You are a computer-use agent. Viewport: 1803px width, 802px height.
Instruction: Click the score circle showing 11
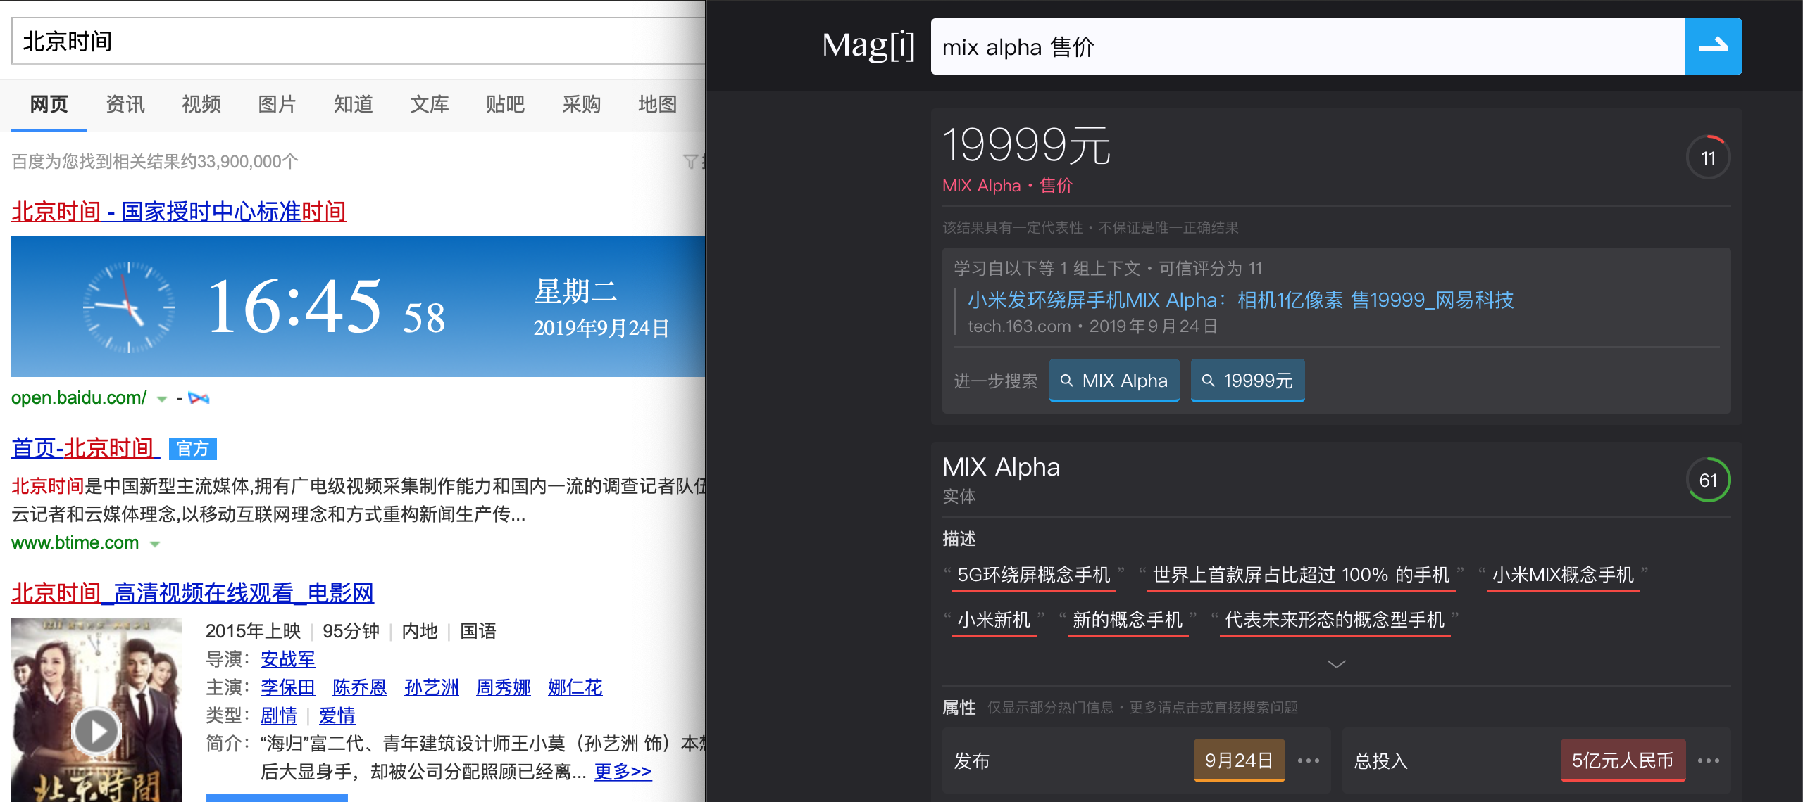pyautogui.click(x=1708, y=158)
